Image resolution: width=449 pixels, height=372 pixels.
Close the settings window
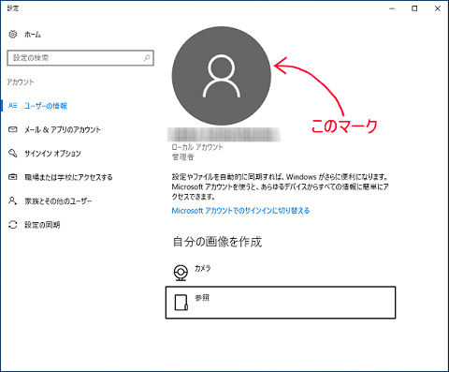[438, 8]
